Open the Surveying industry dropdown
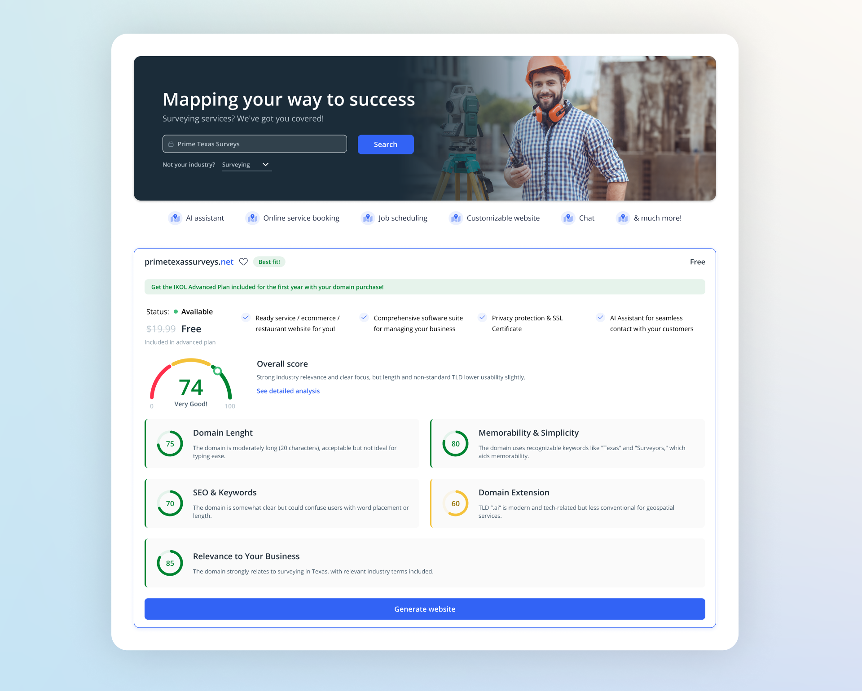862x691 pixels. pos(246,165)
